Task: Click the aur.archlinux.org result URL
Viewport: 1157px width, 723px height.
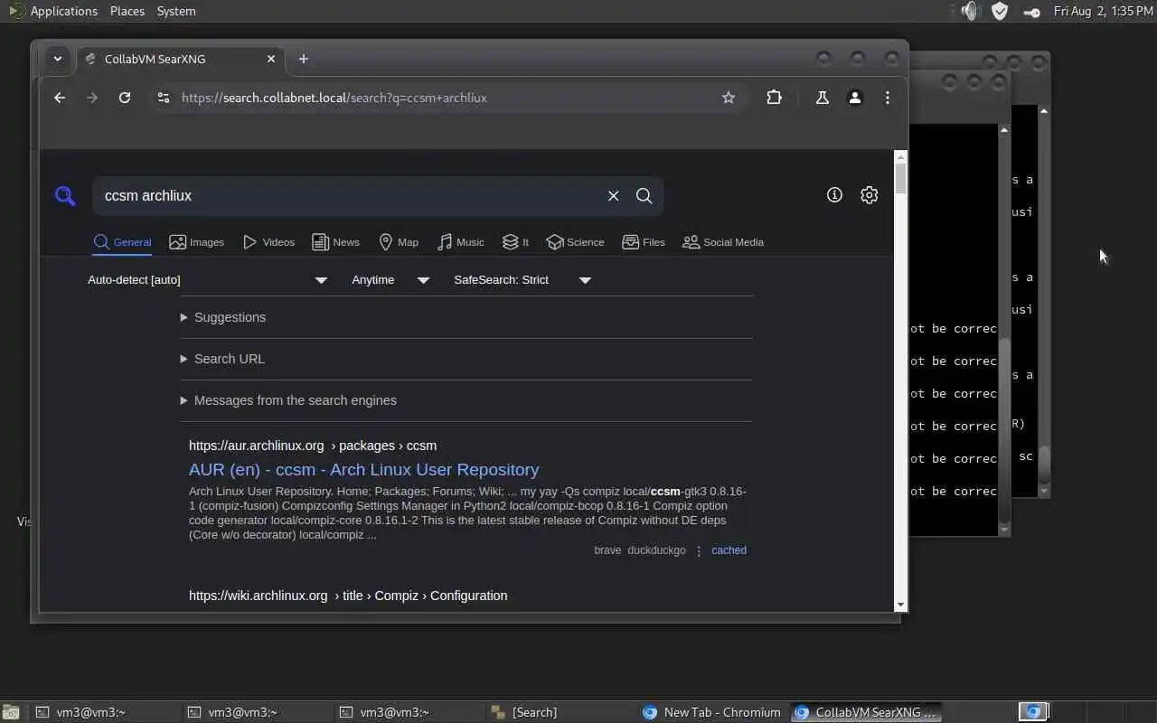Action: [x=313, y=446]
